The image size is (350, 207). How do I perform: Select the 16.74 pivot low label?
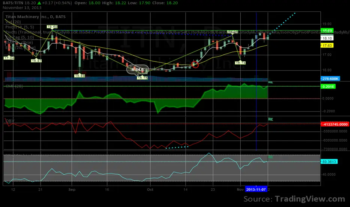tap(240, 63)
